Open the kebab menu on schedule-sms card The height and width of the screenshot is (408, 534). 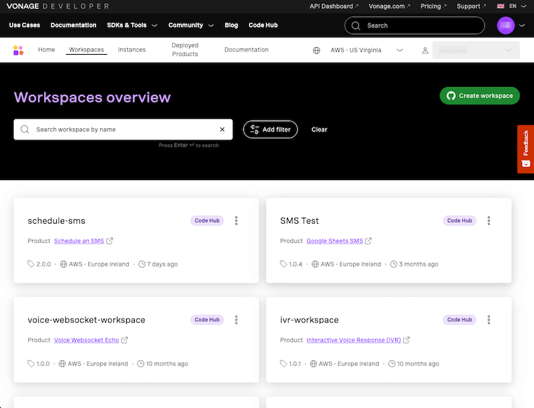(x=236, y=220)
